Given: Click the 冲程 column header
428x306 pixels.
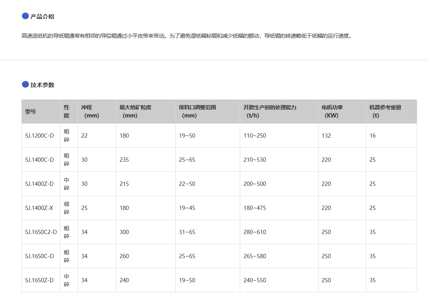Looking at the screenshot, I should point(90,111).
